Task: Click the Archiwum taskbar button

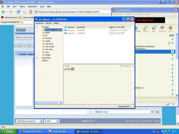Action: coord(88,131)
